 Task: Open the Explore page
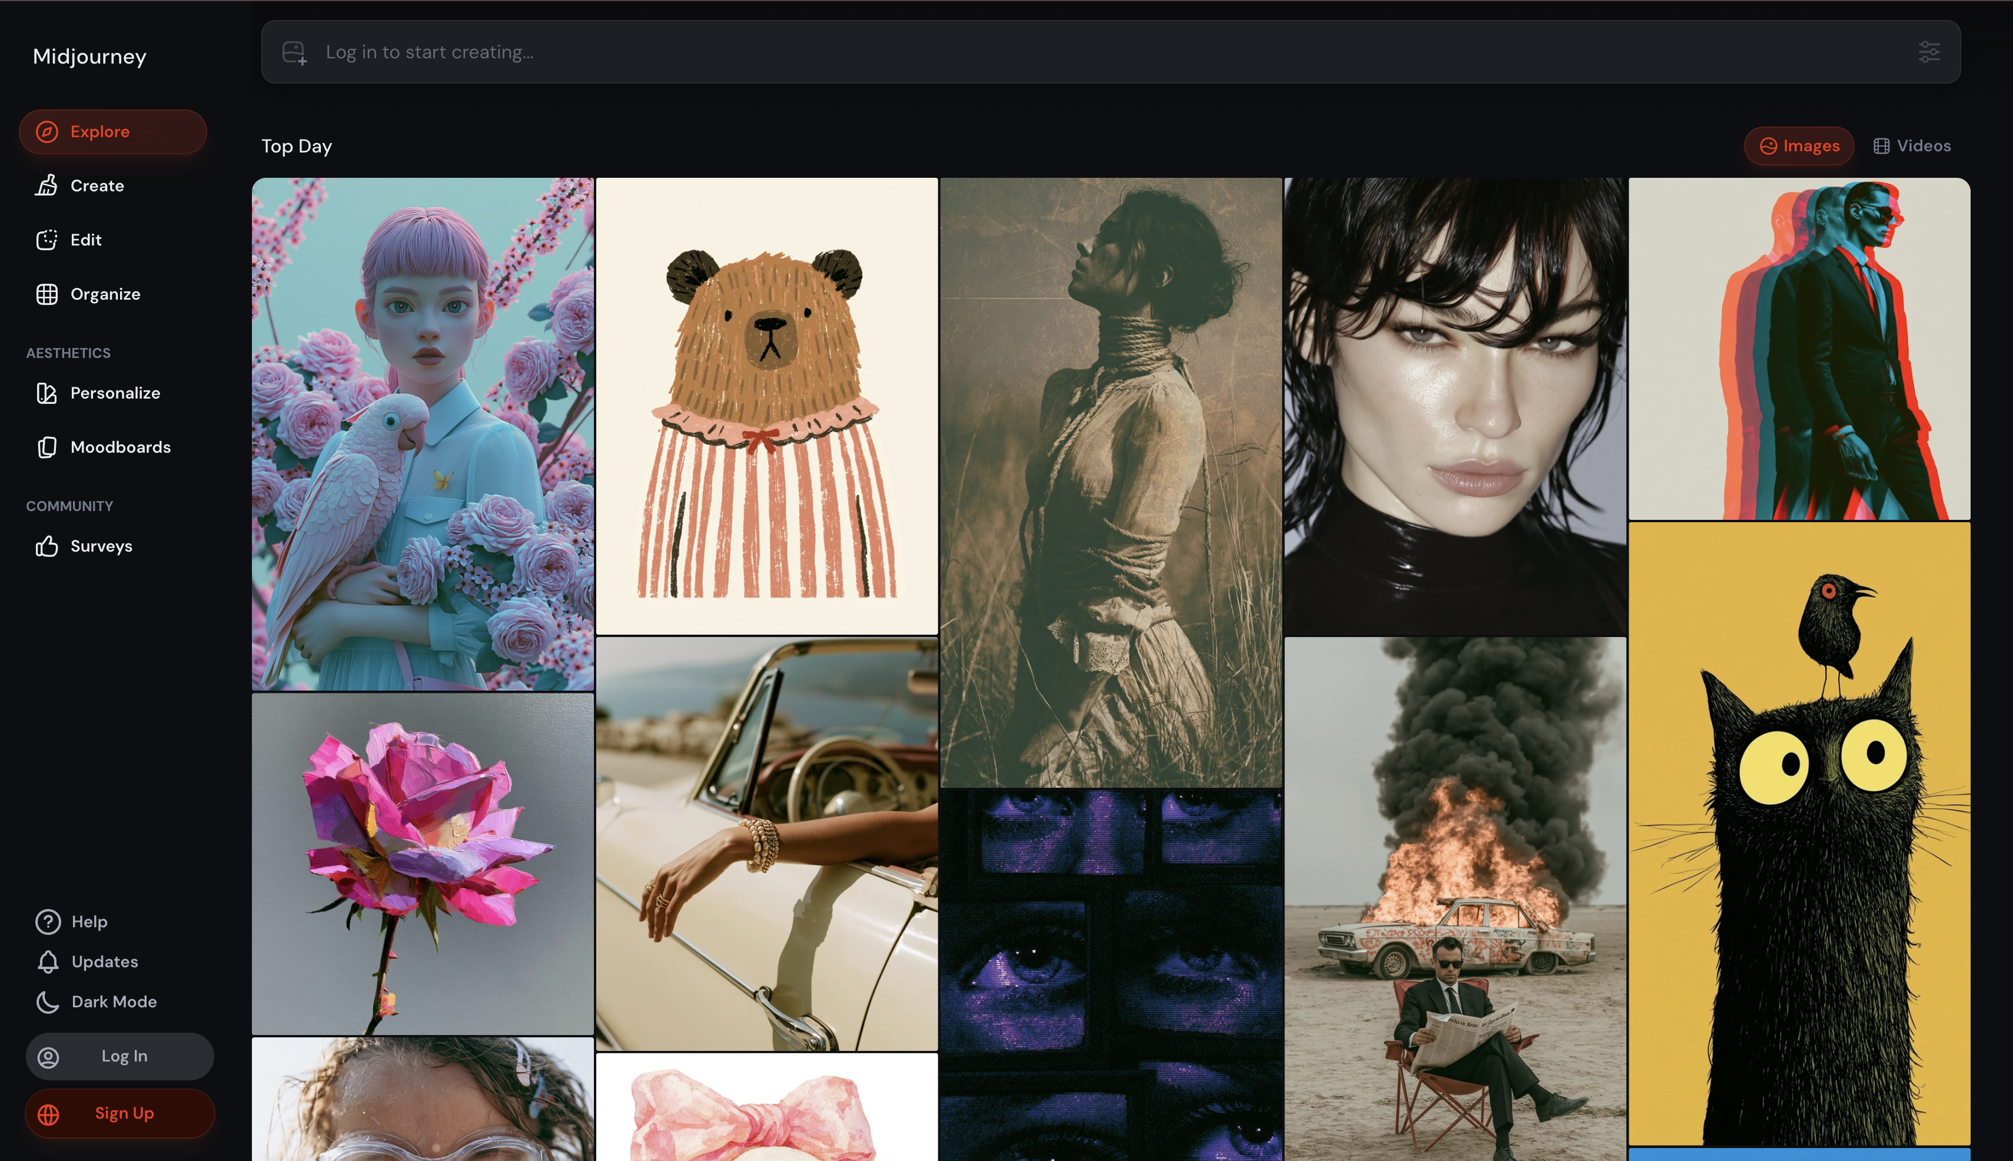pos(112,131)
